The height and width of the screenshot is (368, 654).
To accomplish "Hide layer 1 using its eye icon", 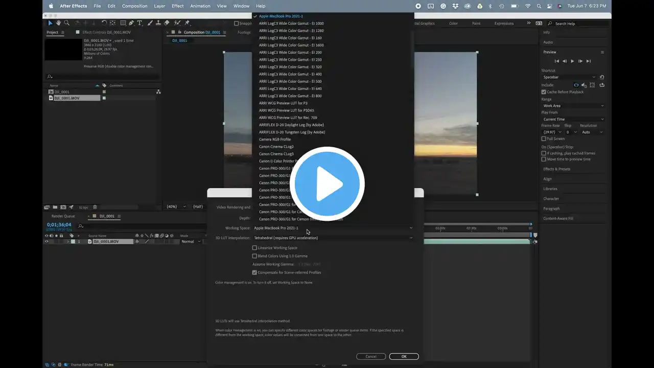I will (46, 241).
